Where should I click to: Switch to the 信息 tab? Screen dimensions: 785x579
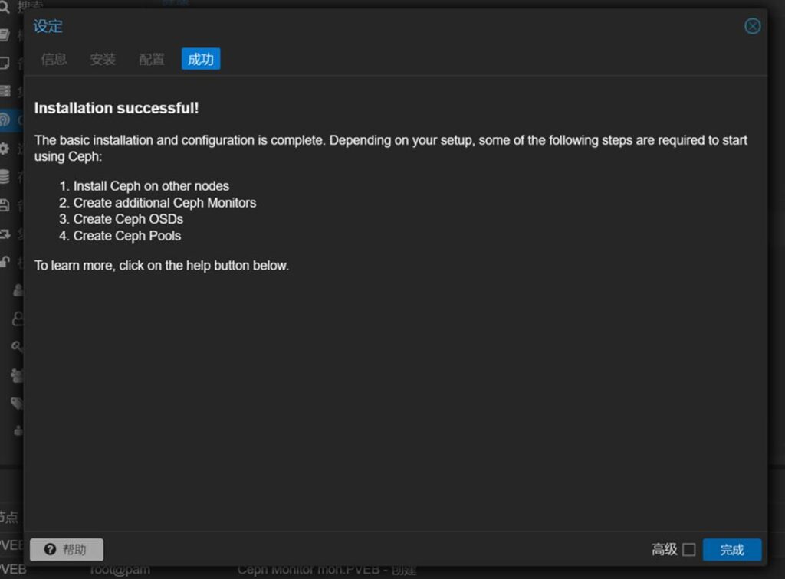[54, 59]
